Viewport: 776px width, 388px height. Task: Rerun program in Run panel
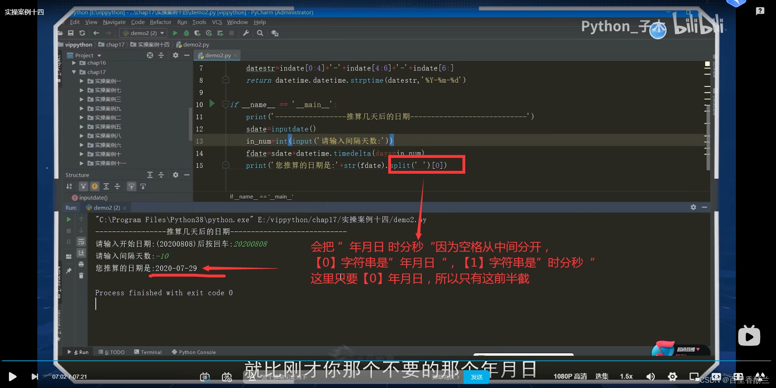[x=69, y=219]
